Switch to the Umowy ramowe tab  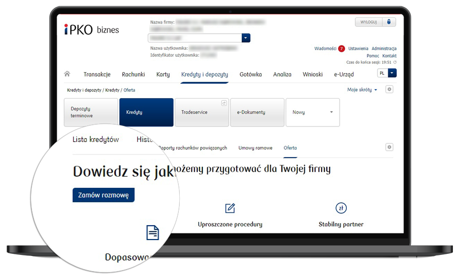[255, 148]
